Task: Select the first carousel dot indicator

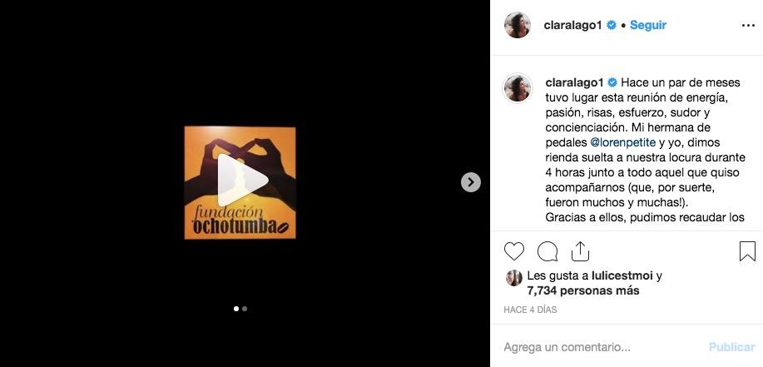Action: 236,309
